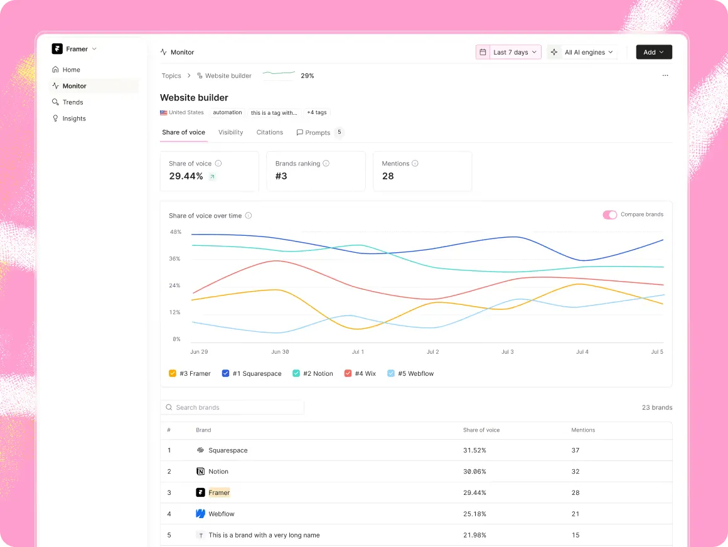Uncheck the #2 Notion legend checkbox

296,373
